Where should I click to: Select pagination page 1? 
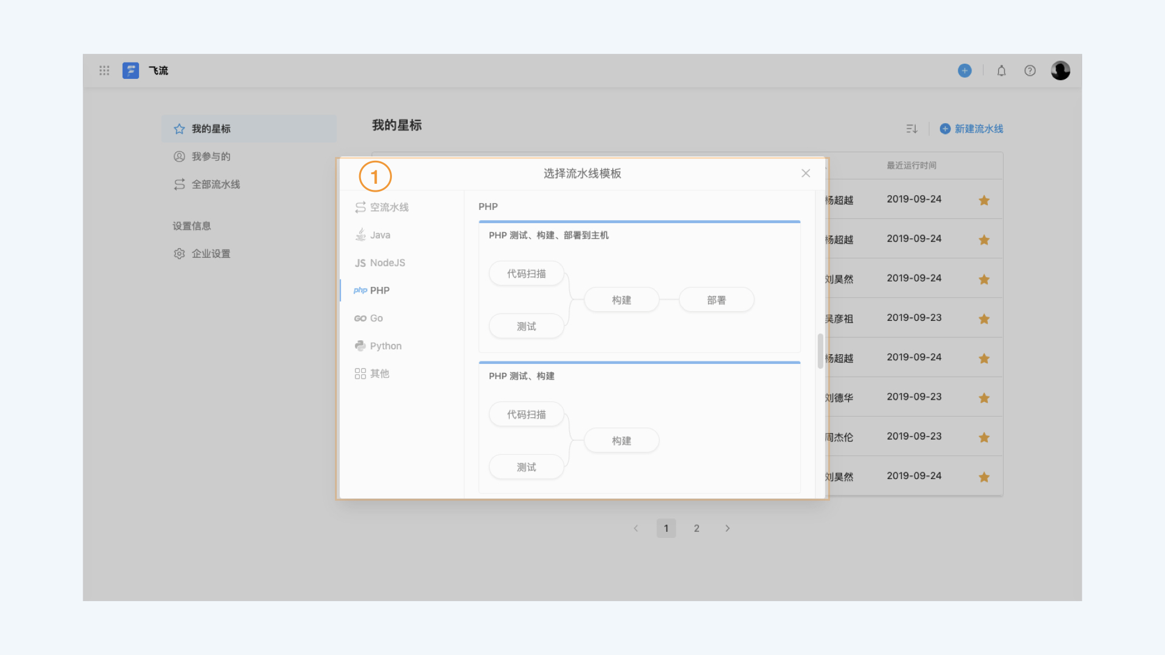click(x=666, y=528)
